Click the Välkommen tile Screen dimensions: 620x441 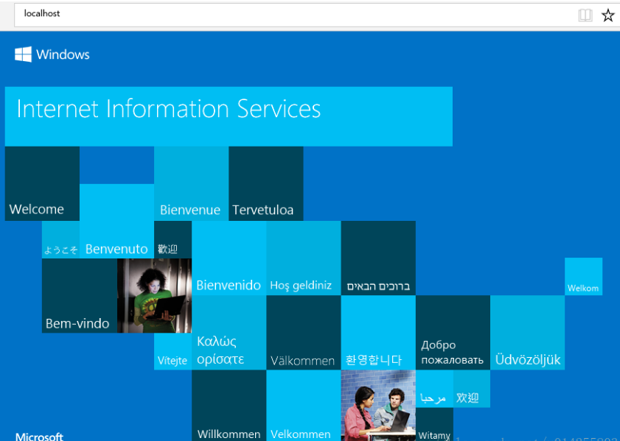click(304, 333)
